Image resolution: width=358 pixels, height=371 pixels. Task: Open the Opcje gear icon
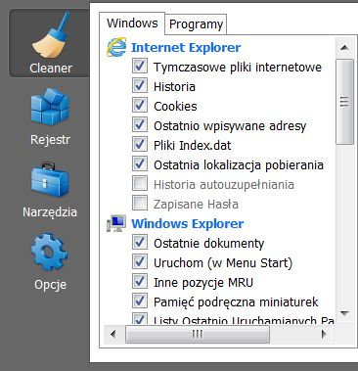[x=50, y=252]
